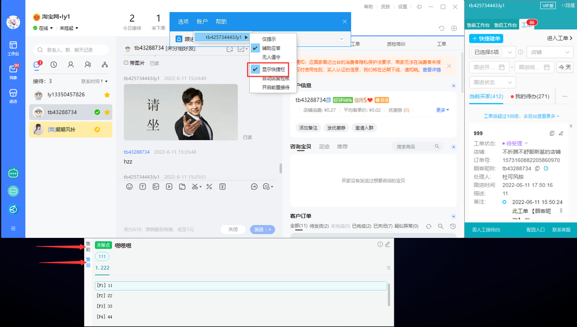Click the 快捷建单 button
This screenshot has width=577, height=327.
(x=486, y=39)
